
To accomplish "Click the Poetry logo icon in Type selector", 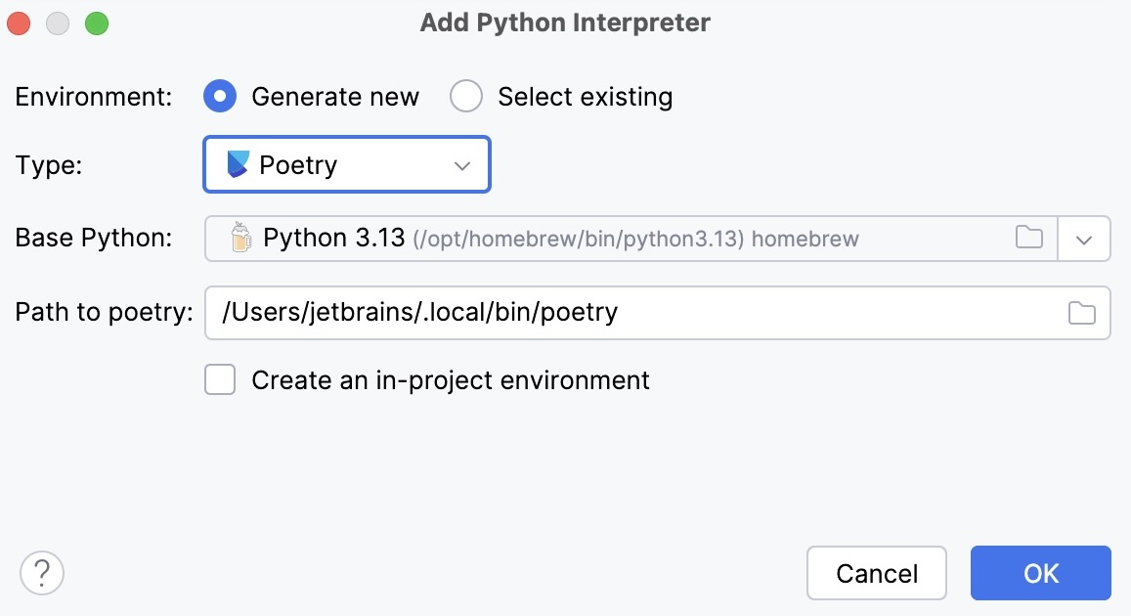I will [x=239, y=164].
